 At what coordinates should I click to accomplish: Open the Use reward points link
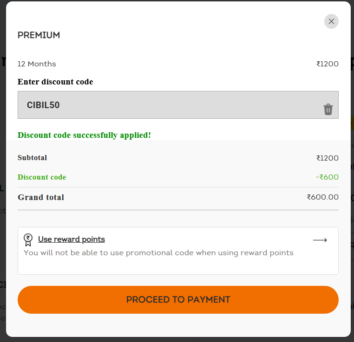[x=72, y=239]
